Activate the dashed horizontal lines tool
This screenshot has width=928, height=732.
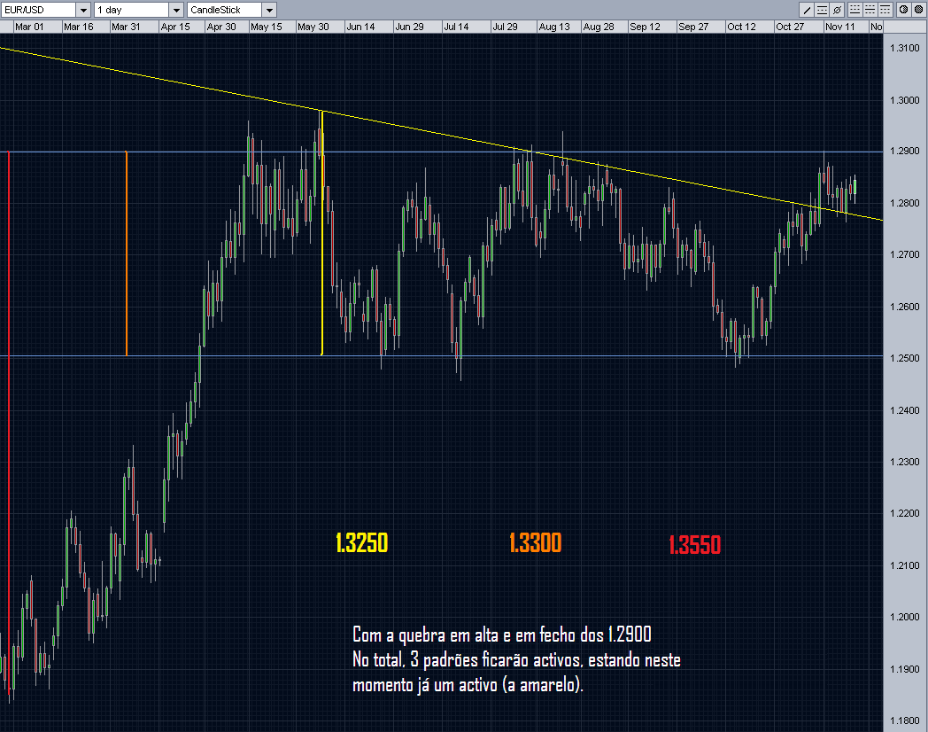(x=822, y=9)
